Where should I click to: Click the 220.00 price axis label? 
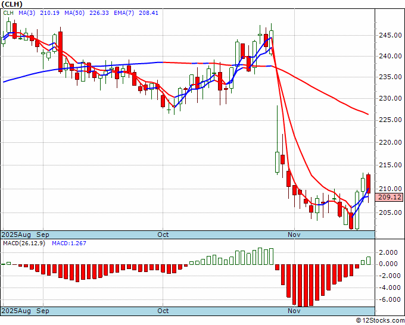(x=390, y=142)
